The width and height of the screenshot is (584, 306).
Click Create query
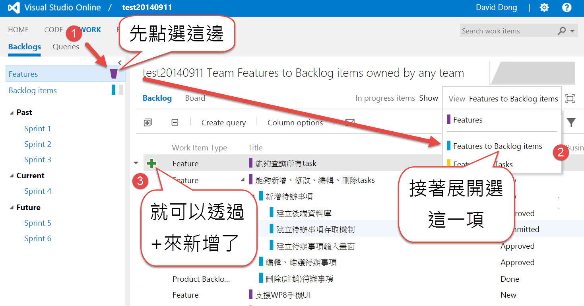pyautogui.click(x=223, y=123)
